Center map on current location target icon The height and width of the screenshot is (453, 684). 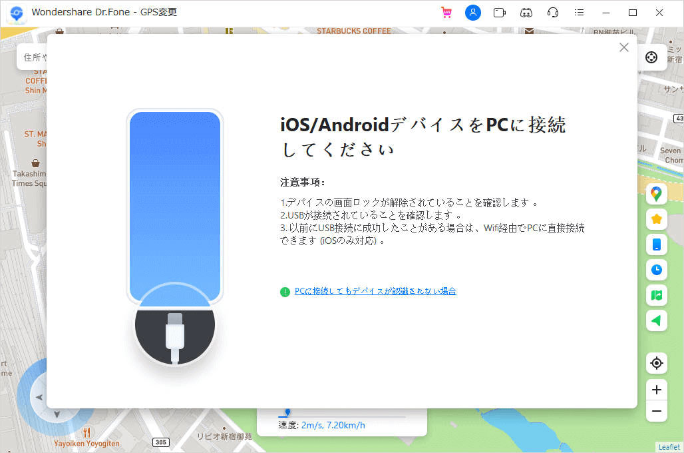pos(657,363)
